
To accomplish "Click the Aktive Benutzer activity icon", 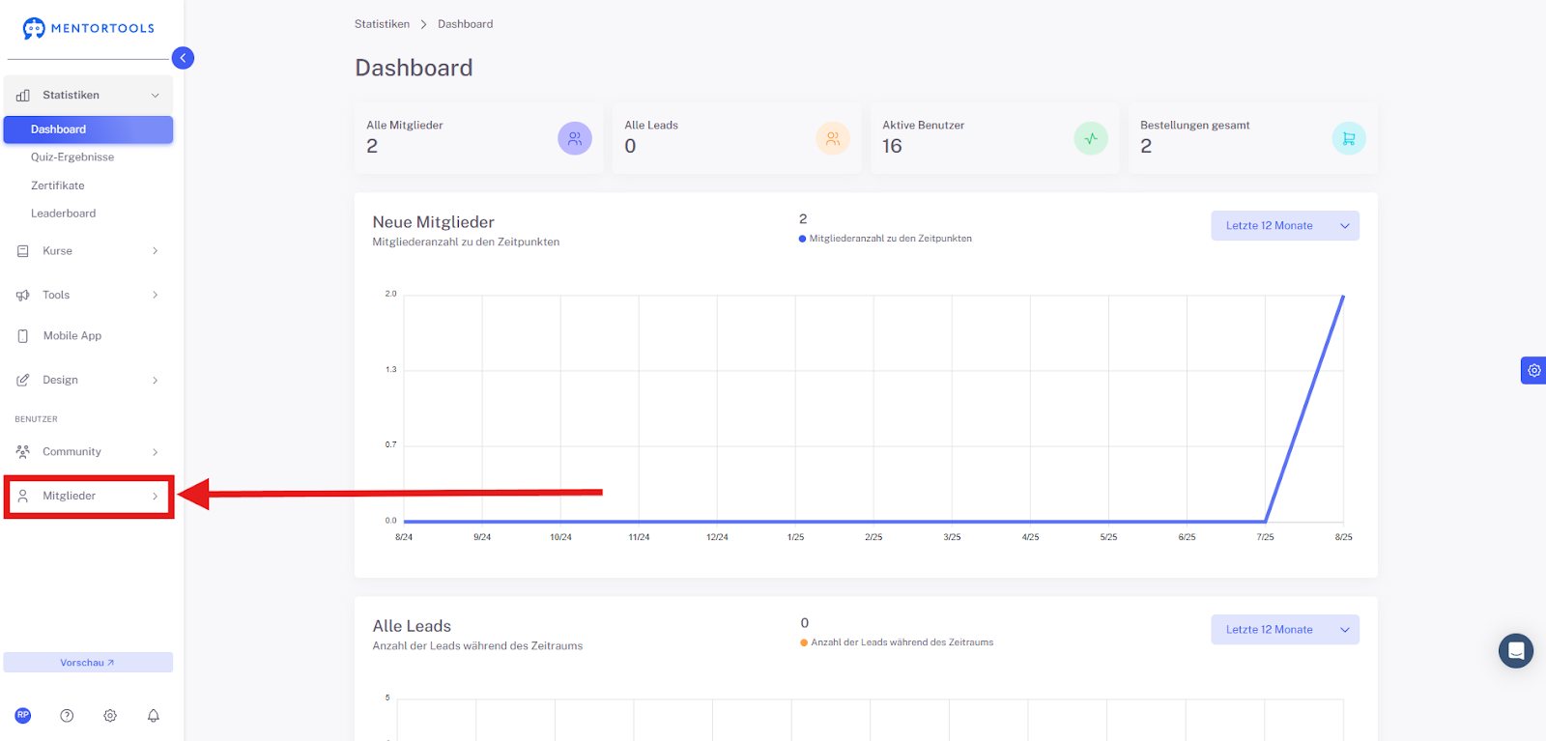I will point(1091,138).
